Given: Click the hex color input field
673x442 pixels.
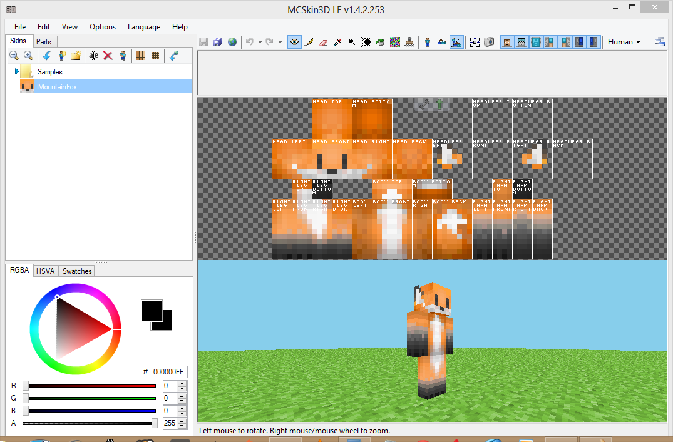Looking at the screenshot, I should (169, 372).
